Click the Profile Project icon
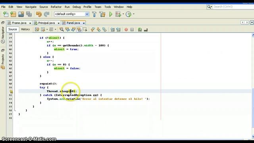254x143 pixels. click(129, 14)
